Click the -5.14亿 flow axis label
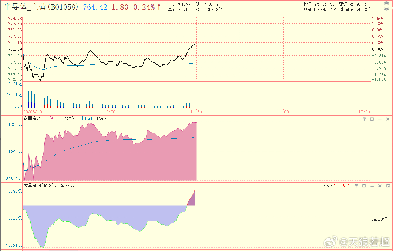 [14, 218]
